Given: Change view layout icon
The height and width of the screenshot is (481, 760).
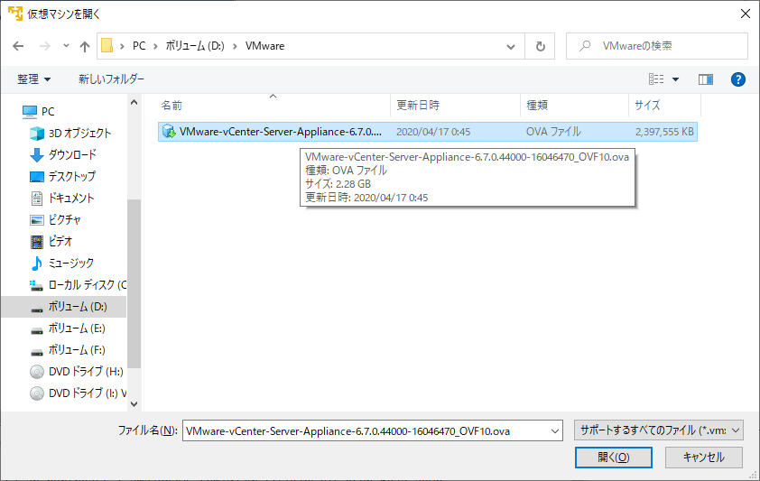Looking at the screenshot, I should pos(656,79).
